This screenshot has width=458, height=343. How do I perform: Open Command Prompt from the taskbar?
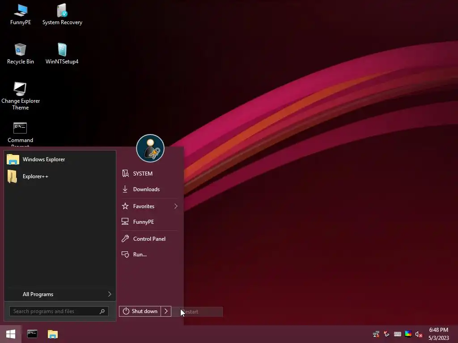(32, 334)
